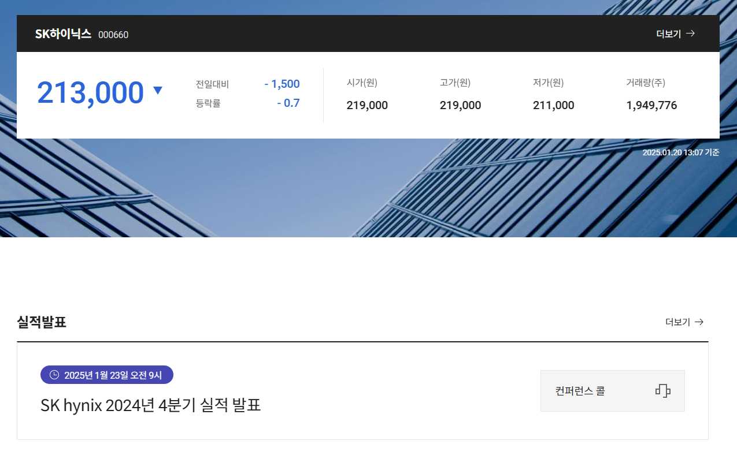
Task: Click the blue down-triangle price indicator
Action: 158,90
